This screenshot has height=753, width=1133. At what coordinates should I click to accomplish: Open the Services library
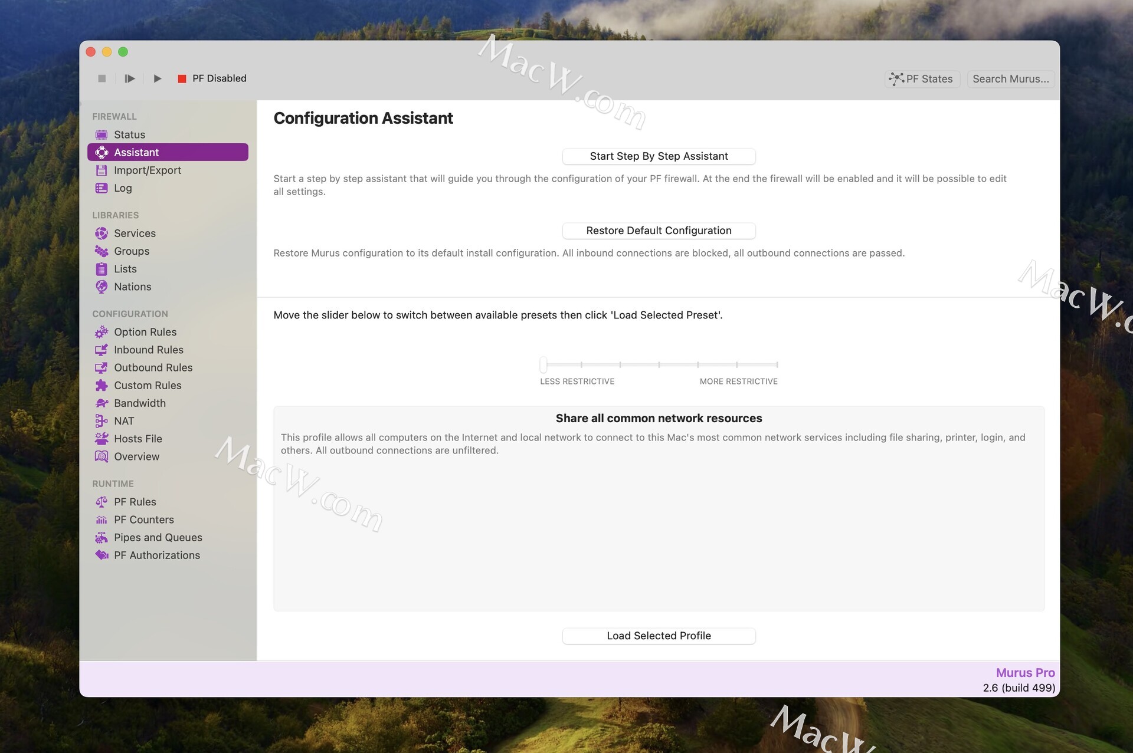[x=135, y=234]
